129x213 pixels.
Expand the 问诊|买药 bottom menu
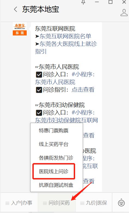pos(57,203)
